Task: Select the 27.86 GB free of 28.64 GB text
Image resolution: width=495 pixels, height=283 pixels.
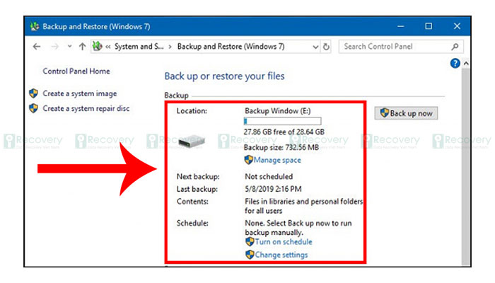Action: (284, 132)
